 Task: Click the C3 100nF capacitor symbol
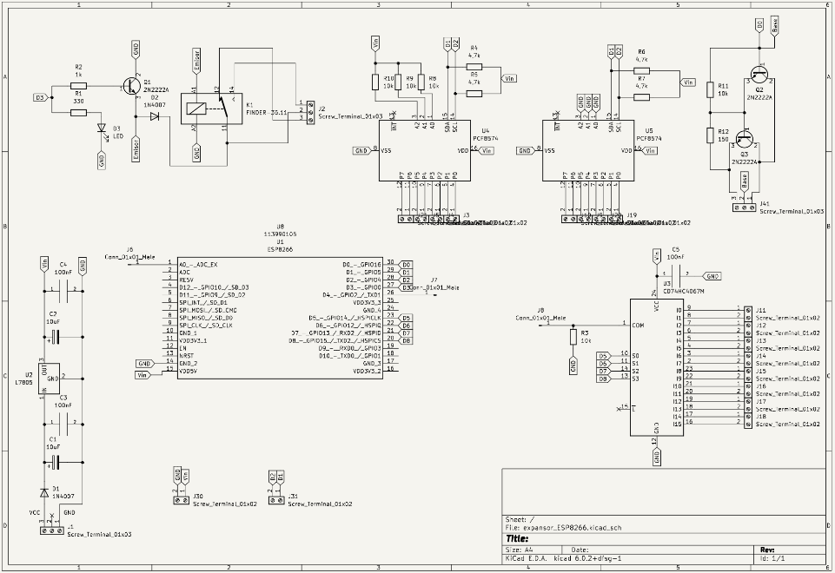coord(63,424)
